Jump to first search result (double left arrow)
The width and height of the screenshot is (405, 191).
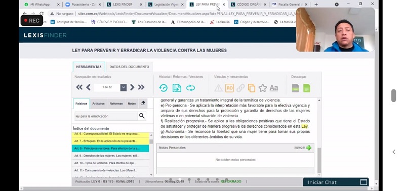79,87
